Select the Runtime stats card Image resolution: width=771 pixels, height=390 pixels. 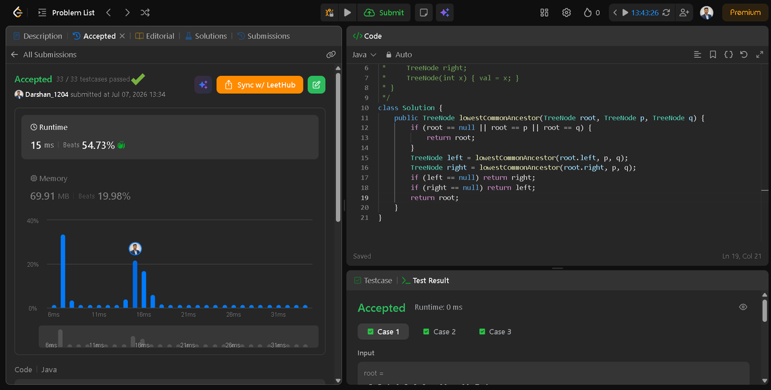(170, 137)
